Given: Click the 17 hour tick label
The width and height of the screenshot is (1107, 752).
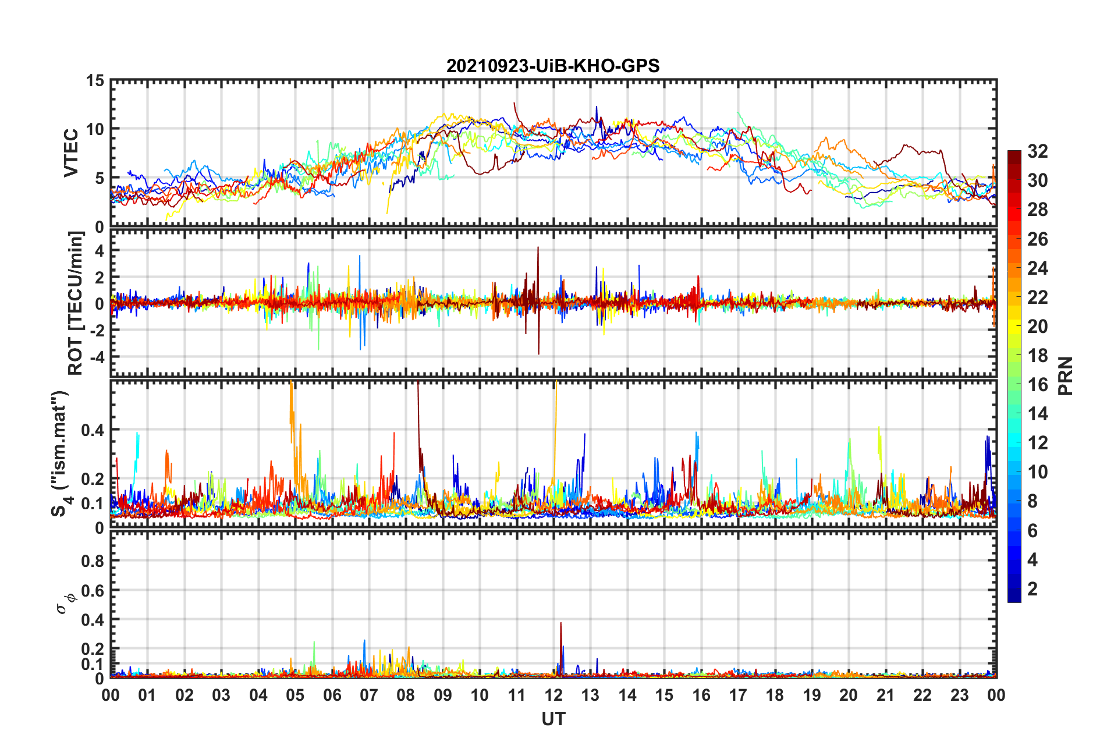Looking at the screenshot, I should click(x=738, y=695).
